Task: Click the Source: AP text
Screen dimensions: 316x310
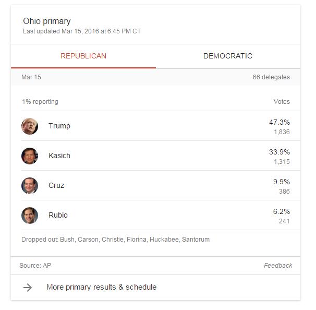Action: coord(35,266)
